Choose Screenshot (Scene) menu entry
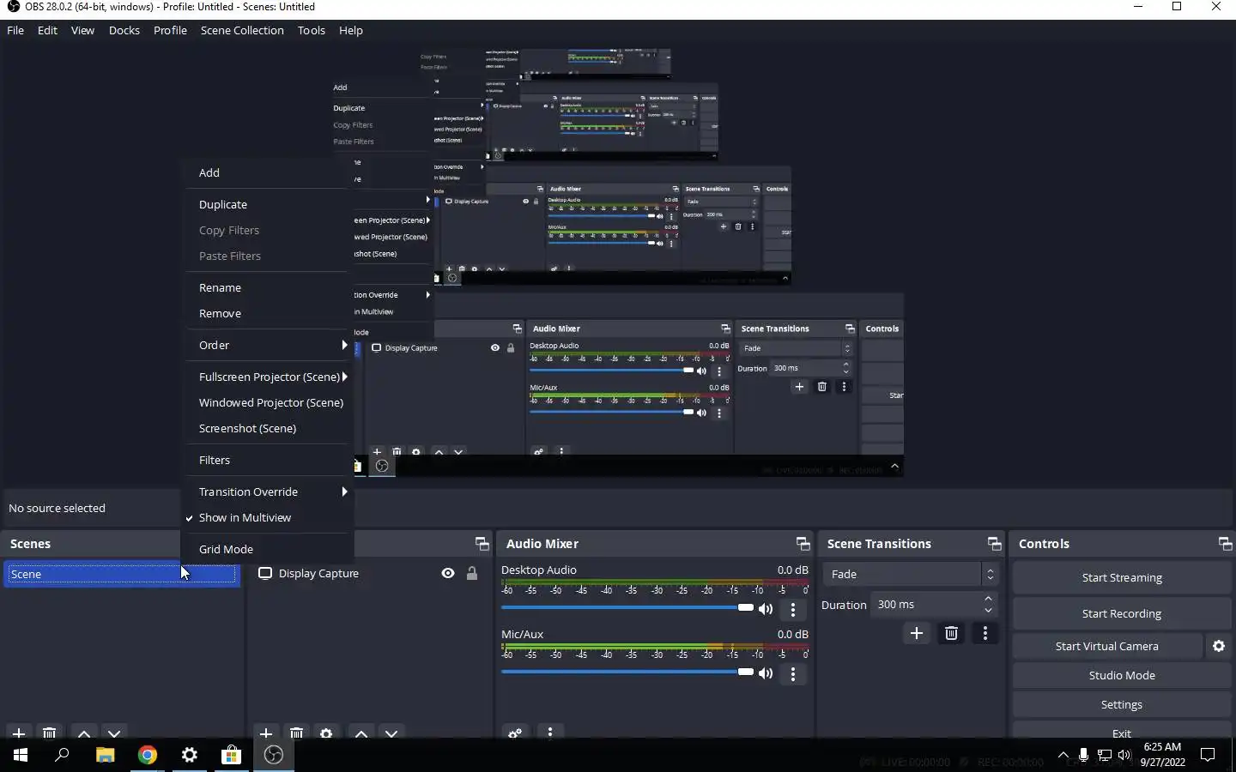The height and width of the screenshot is (772, 1236). (x=268, y=428)
